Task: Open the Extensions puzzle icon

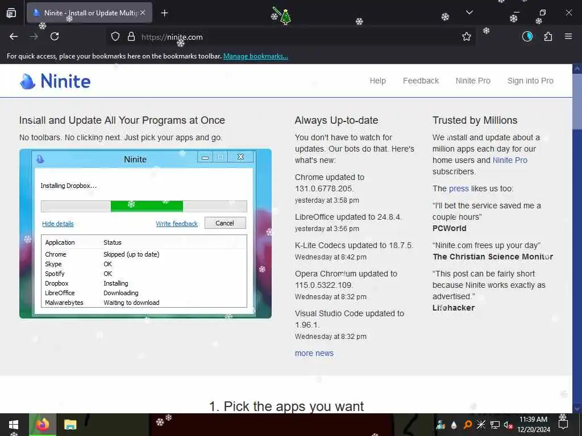Action: point(548,36)
